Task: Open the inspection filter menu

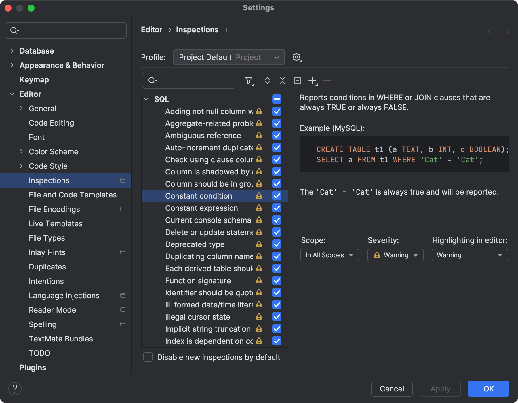Action: [x=249, y=81]
